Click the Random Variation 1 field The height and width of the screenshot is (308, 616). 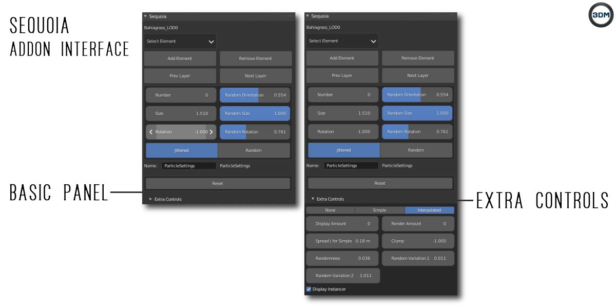[418, 258]
